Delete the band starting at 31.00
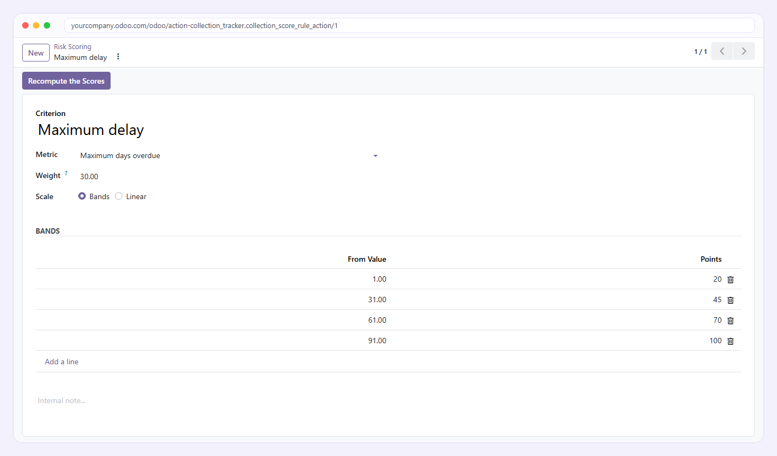This screenshot has height=456, width=777. click(x=731, y=300)
